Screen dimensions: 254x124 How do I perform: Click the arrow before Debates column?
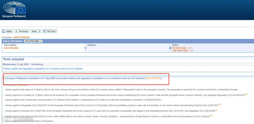click(x=86, y=48)
